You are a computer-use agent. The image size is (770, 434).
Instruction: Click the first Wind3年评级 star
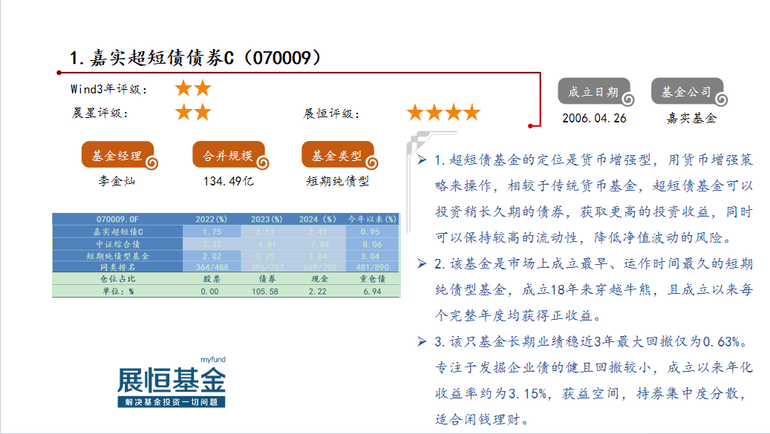pos(183,89)
